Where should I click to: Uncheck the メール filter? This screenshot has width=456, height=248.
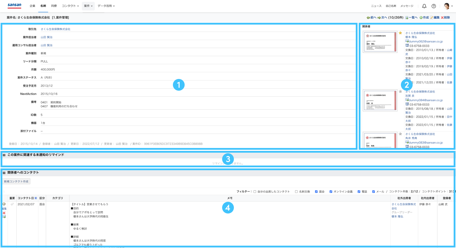pyautogui.click(x=373, y=192)
